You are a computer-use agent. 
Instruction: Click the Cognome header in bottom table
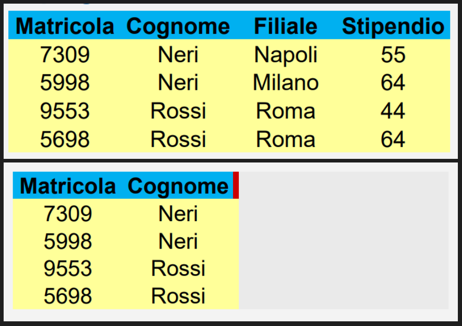pos(178,186)
